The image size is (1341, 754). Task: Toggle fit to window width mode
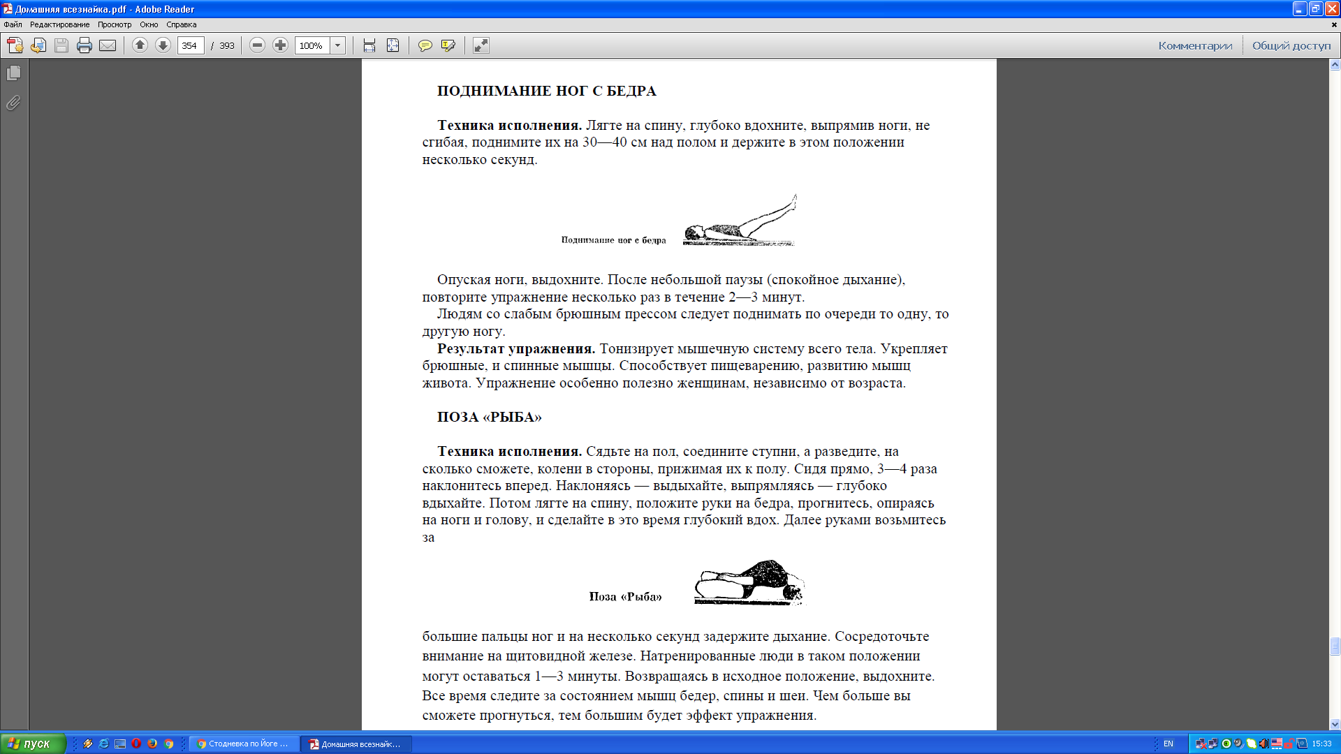(369, 45)
